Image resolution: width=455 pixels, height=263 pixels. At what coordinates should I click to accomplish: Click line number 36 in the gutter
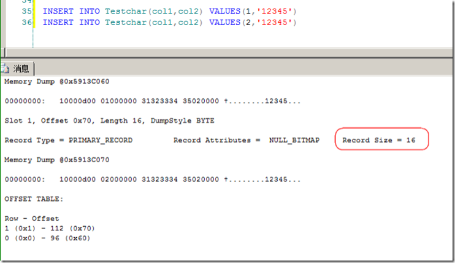27,22
